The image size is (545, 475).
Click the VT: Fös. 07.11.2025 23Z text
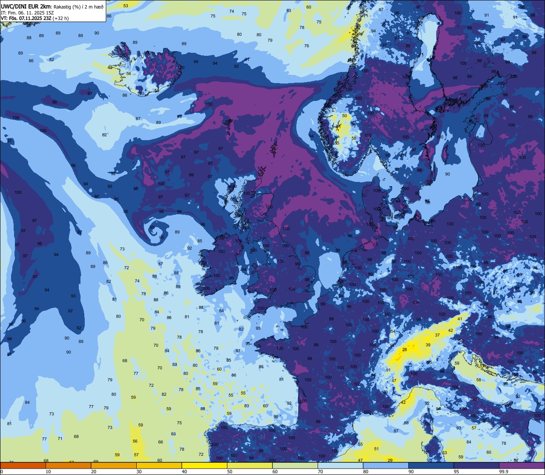tap(26, 18)
